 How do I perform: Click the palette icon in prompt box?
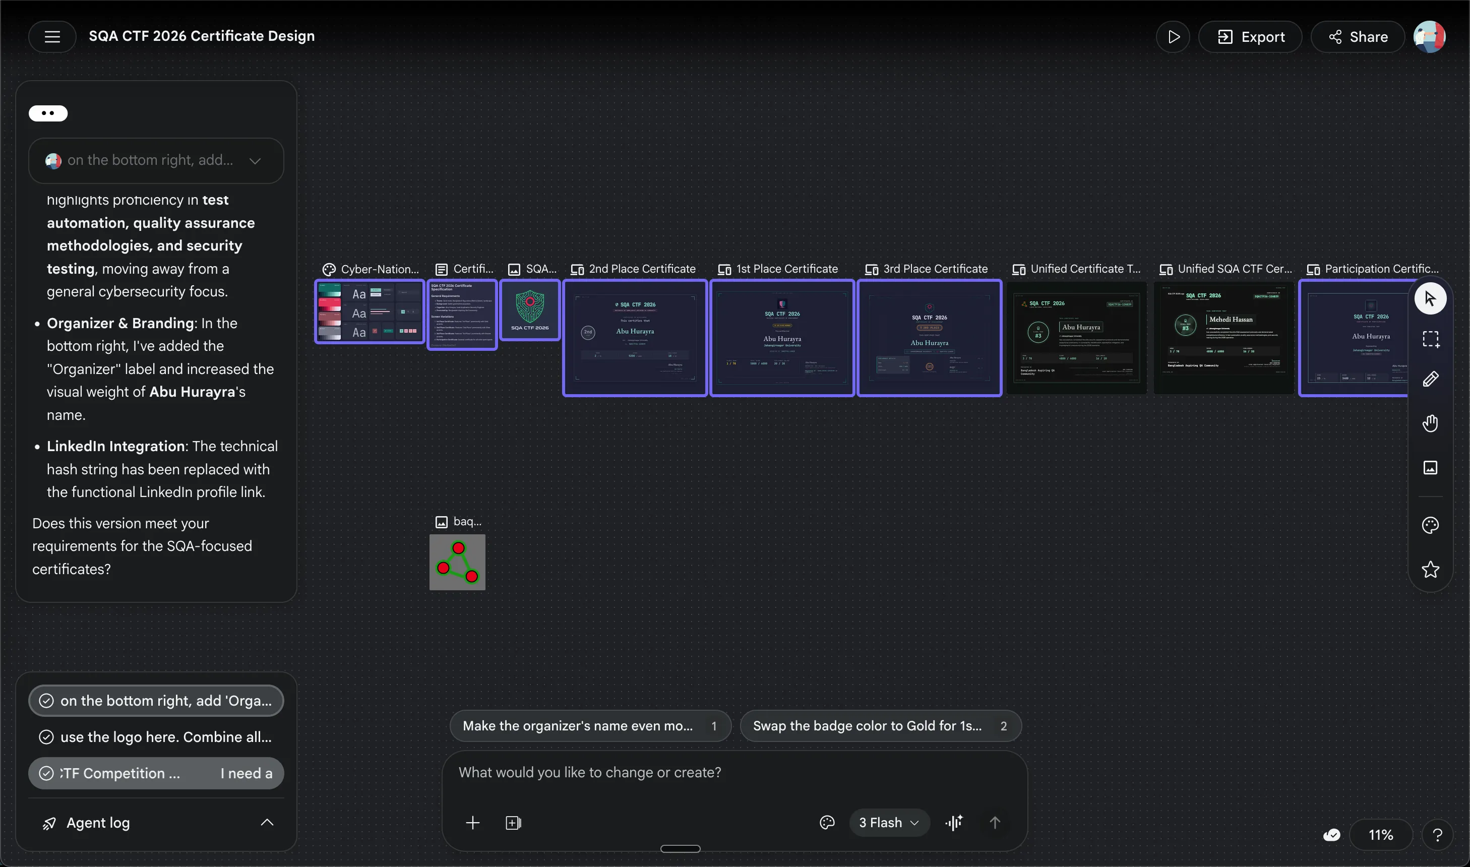(827, 823)
